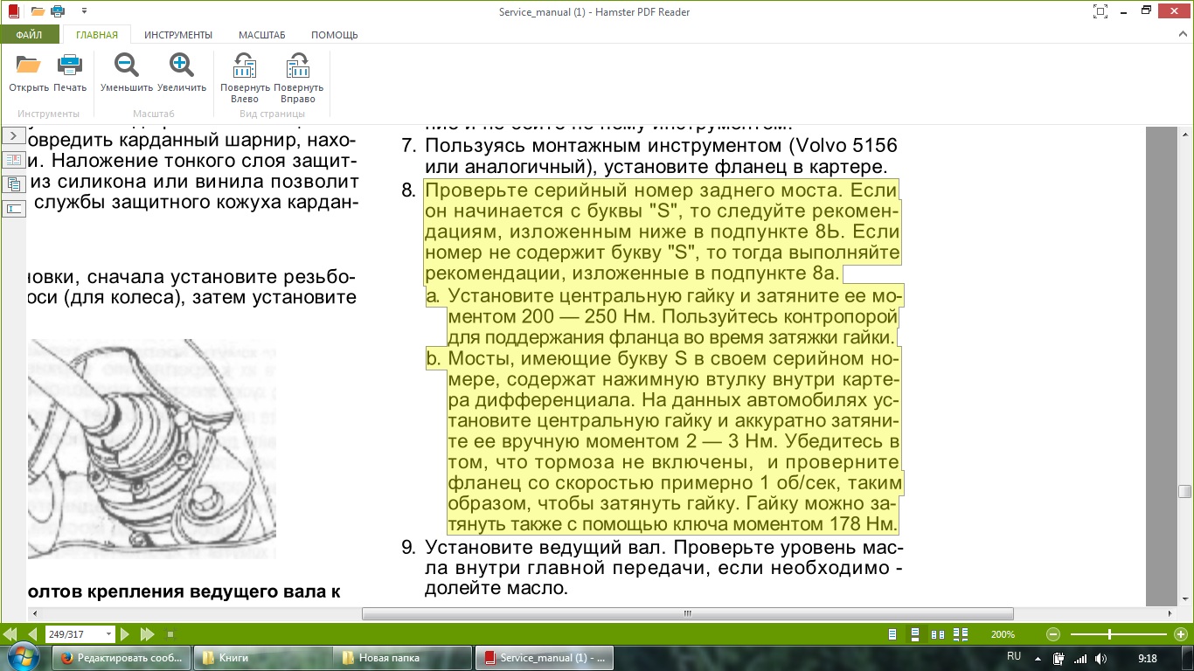This screenshot has height=671, width=1194.
Task: Open the quick access toolbar customize arrow
Action: [x=84, y=11]
